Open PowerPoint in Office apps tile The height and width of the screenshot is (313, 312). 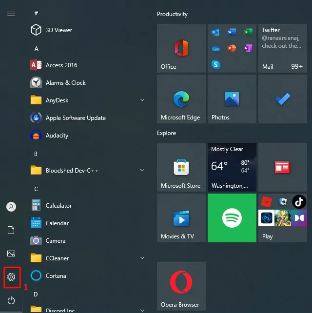click(x=232, y=48)
